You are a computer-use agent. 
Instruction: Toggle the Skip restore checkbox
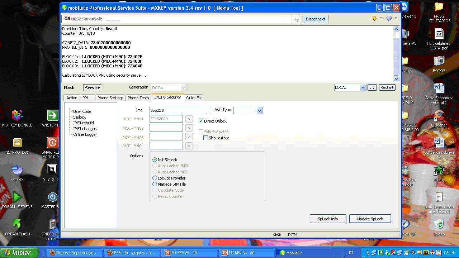click(205, 138)
